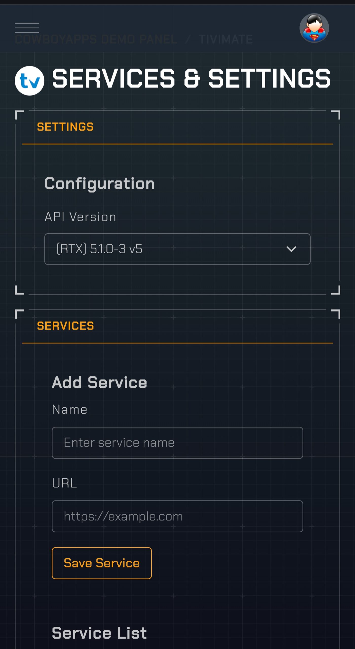Select the Tivimate breadcrumb link

[226, 40]
